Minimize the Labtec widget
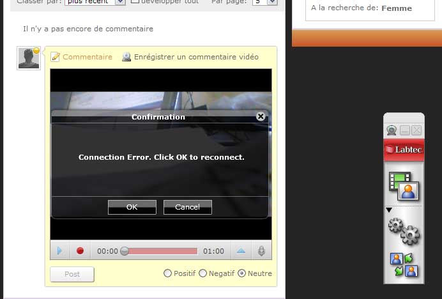The width and height of the screenshot is (442, 299). [x=405, y=130]
